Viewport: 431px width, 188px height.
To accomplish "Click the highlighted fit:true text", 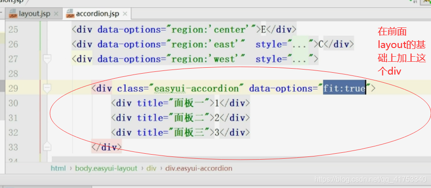I will point(344,88).
